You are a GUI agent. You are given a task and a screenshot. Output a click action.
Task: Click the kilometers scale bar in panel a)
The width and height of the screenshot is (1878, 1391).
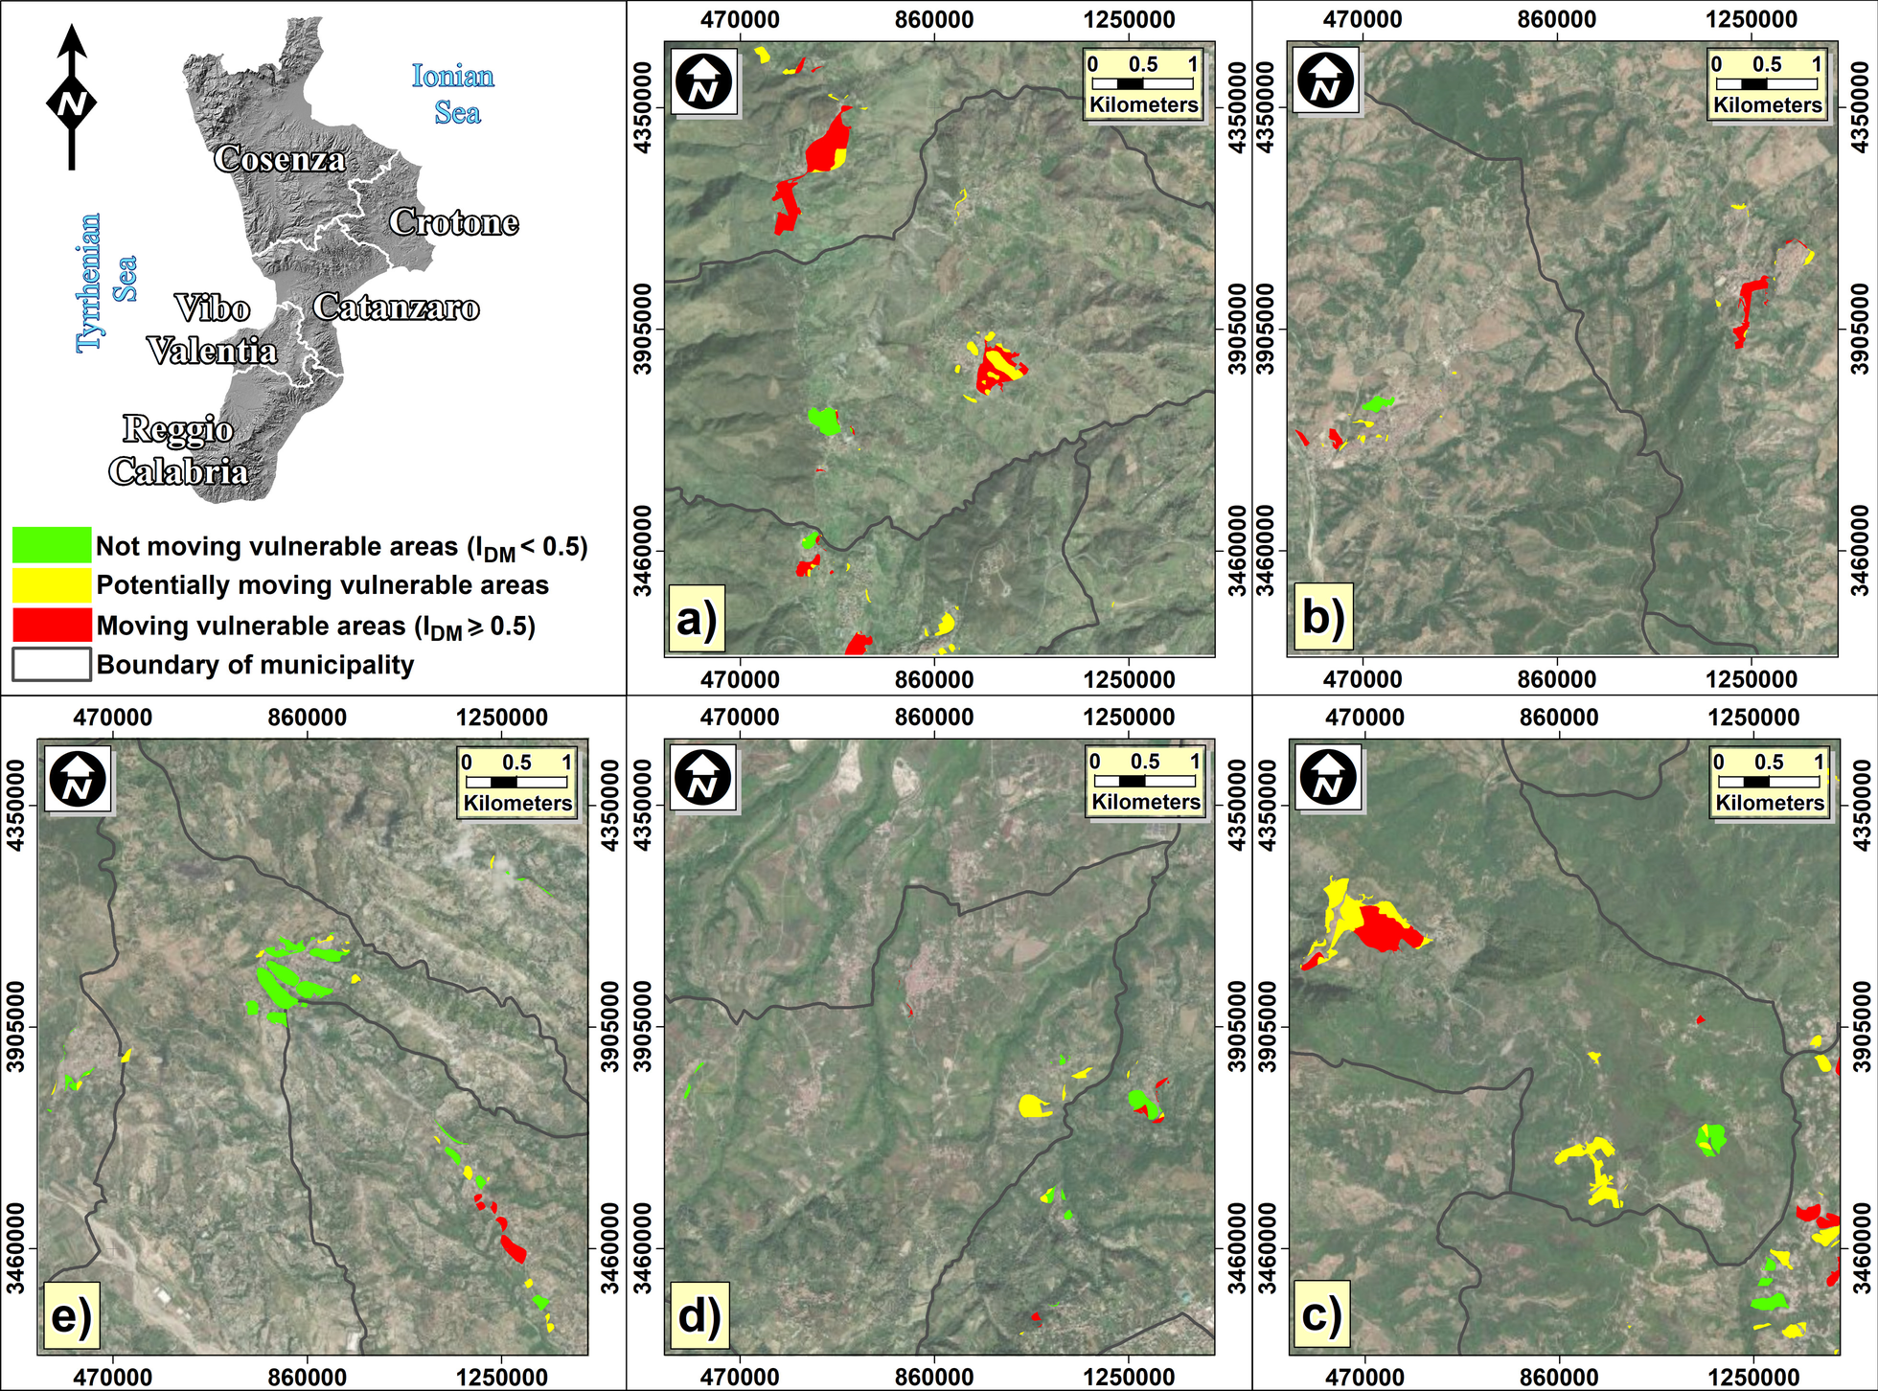[x=1144, y=84]
